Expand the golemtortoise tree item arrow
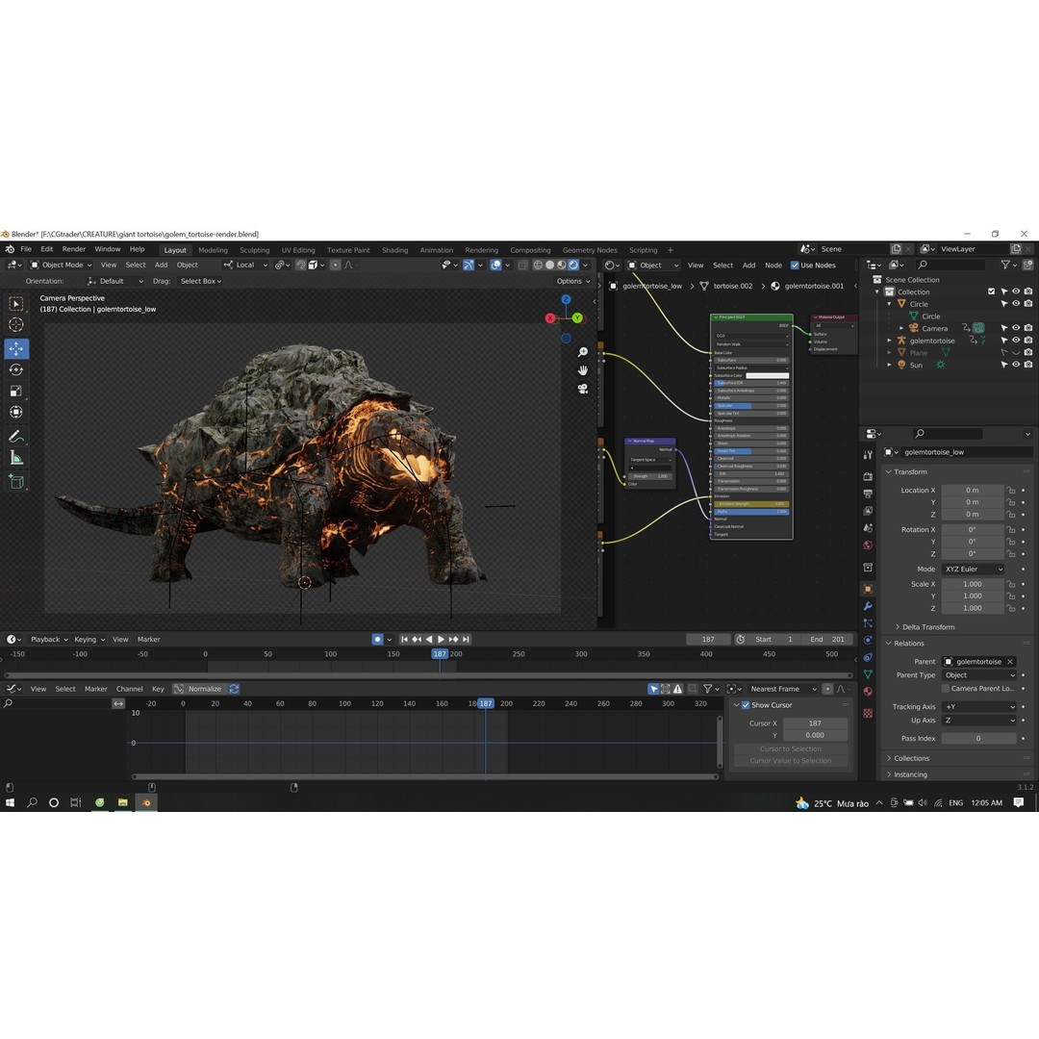 coord(889,341)
